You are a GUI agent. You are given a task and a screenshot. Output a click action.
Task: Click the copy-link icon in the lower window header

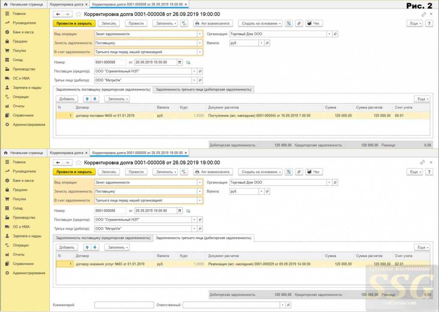tap(422, 163)
